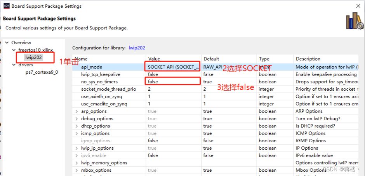Viewport: 365px width, 176px height.
Task: Click the use_emaclite_on_zynq row name
Action: coord(104,104)
